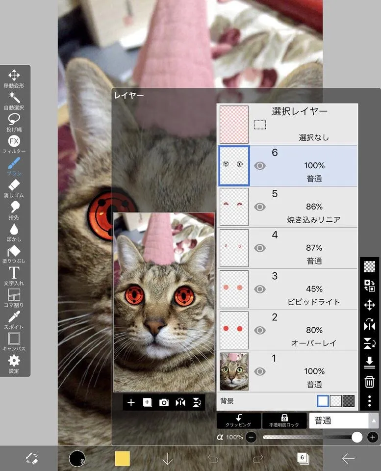Image resolution: width=381 pixels, height=471 pixels.
Task: Hide layer 5 using eye icon
Action: pos(260,207)
